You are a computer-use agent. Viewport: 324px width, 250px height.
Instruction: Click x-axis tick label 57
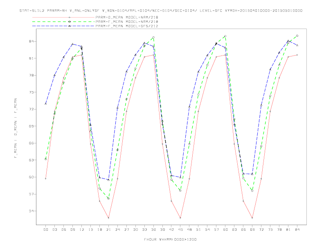[216, 230]
